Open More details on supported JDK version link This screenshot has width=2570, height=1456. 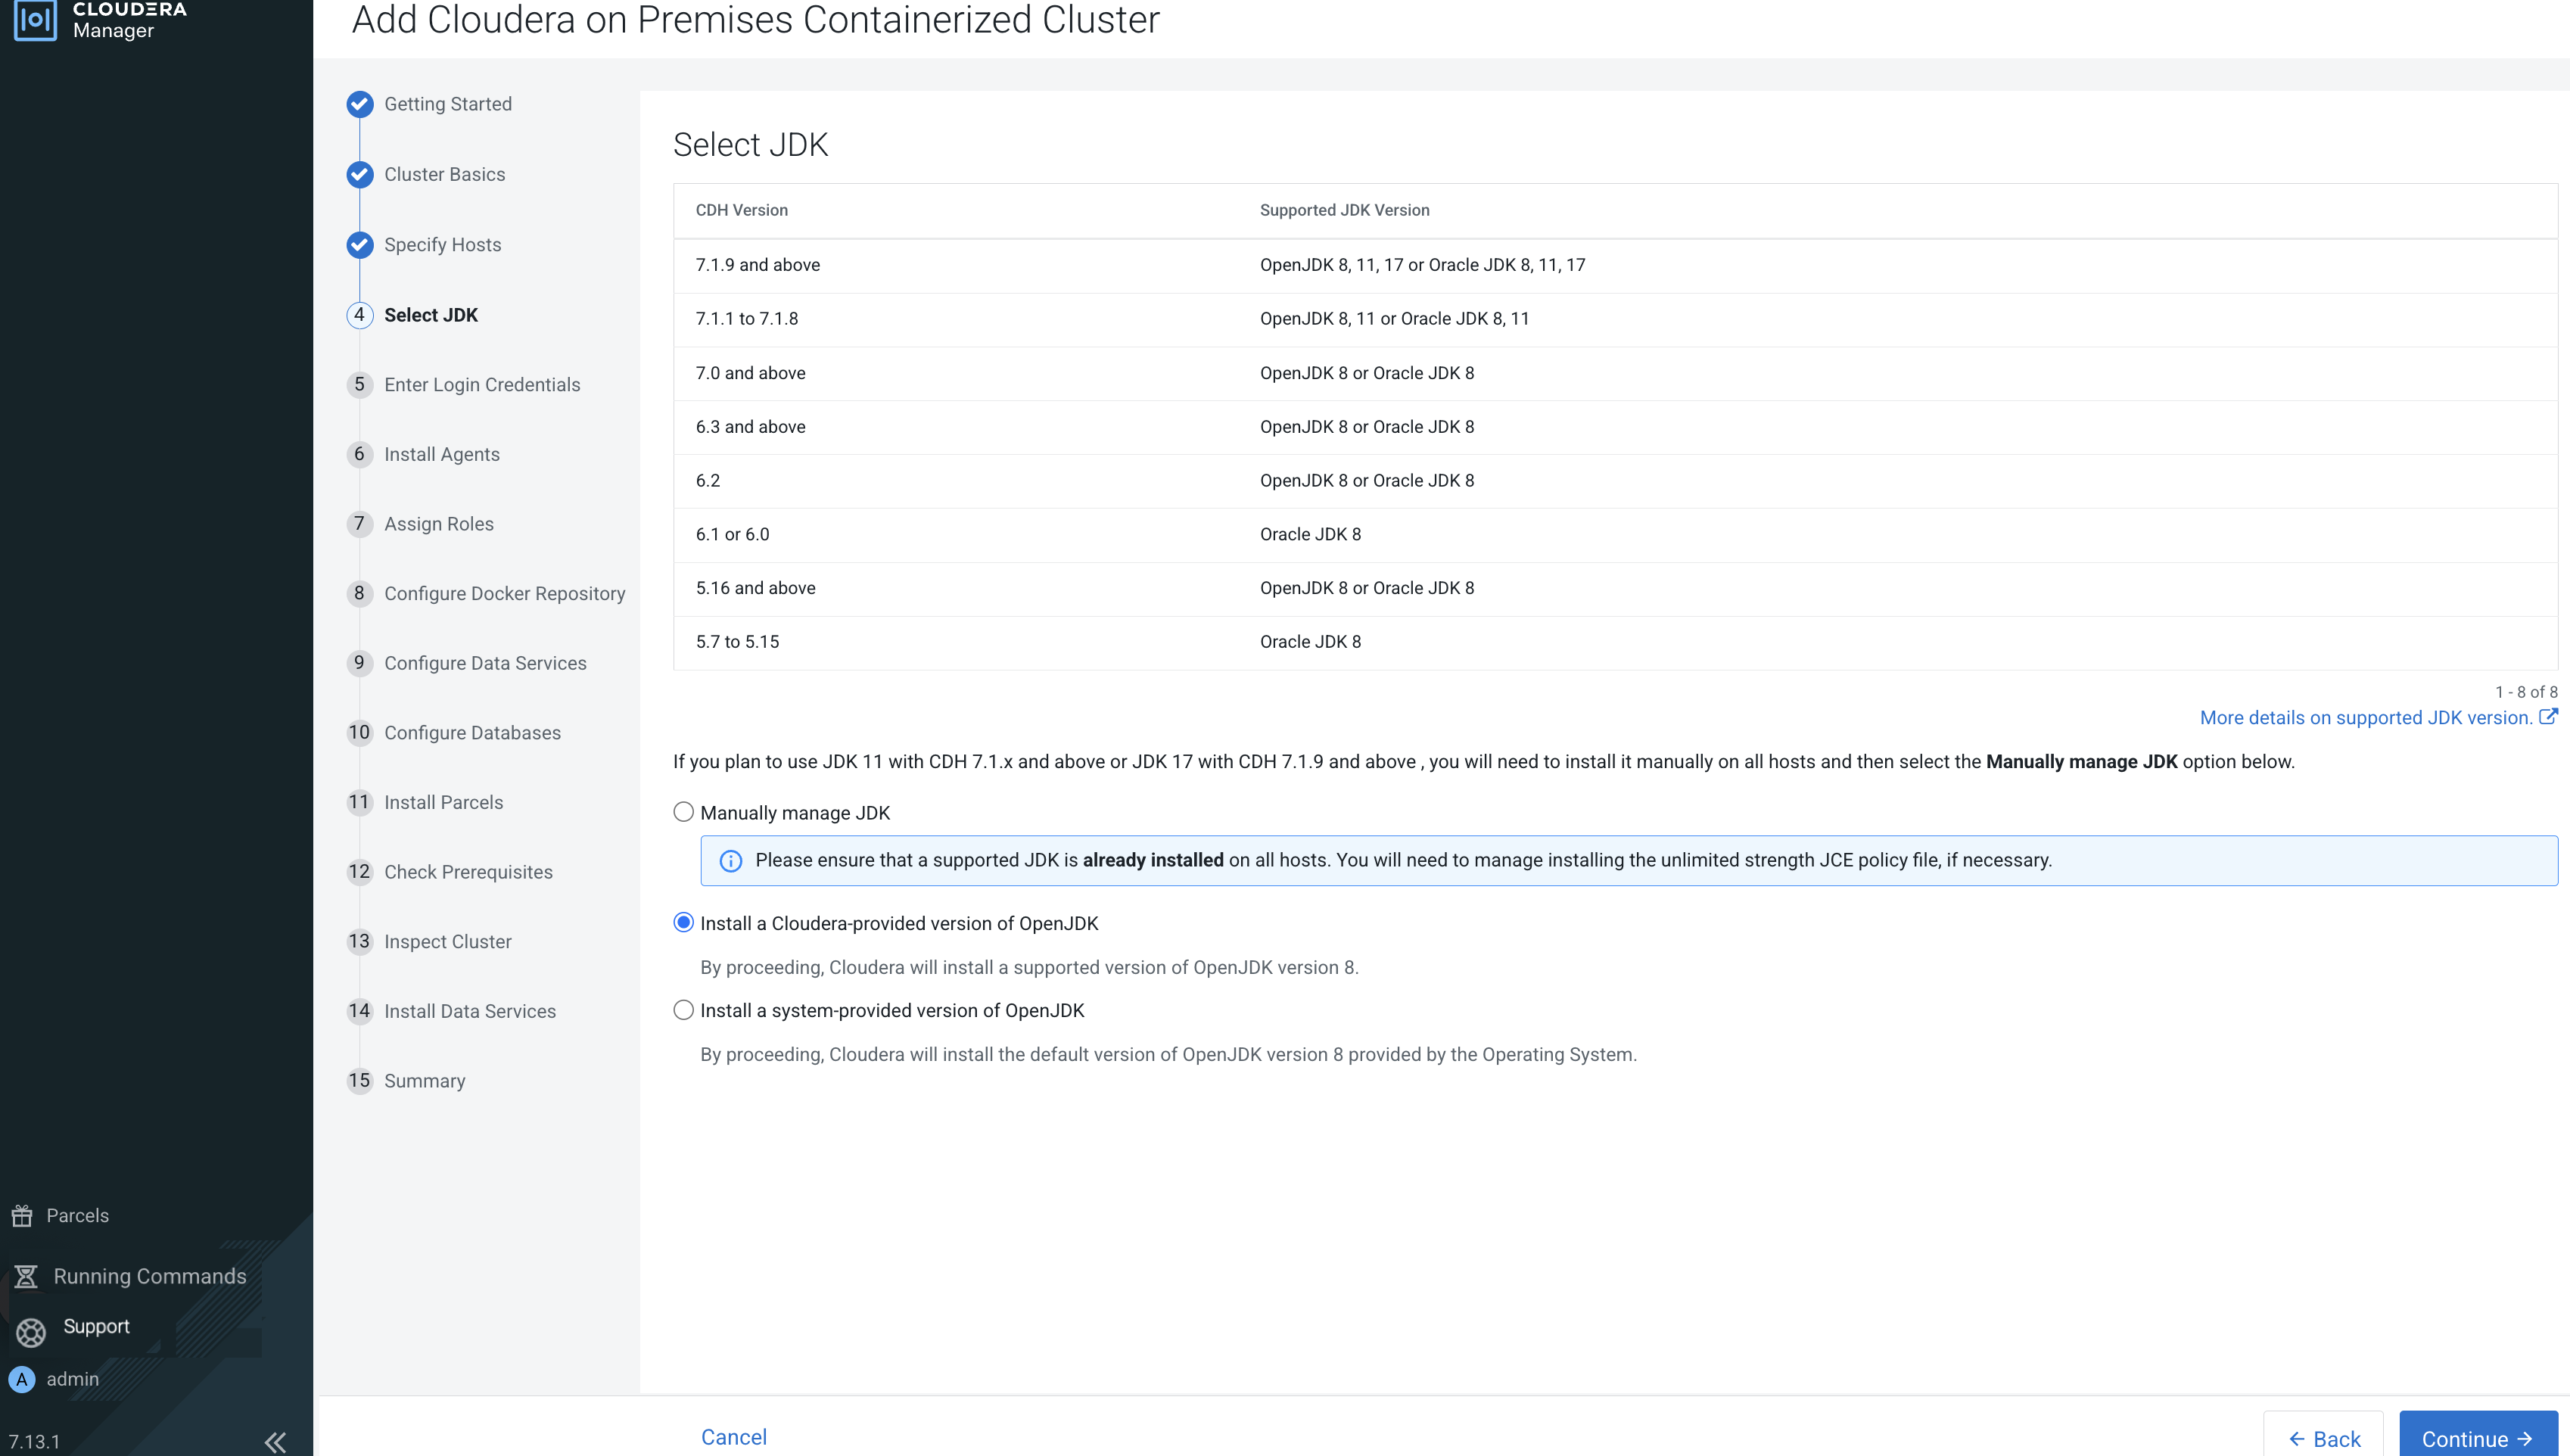pyautogui.click(x=2366, y=718)
